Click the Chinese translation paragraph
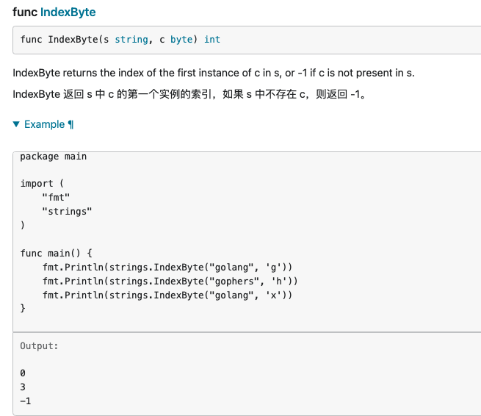 [x=189, y=95]
